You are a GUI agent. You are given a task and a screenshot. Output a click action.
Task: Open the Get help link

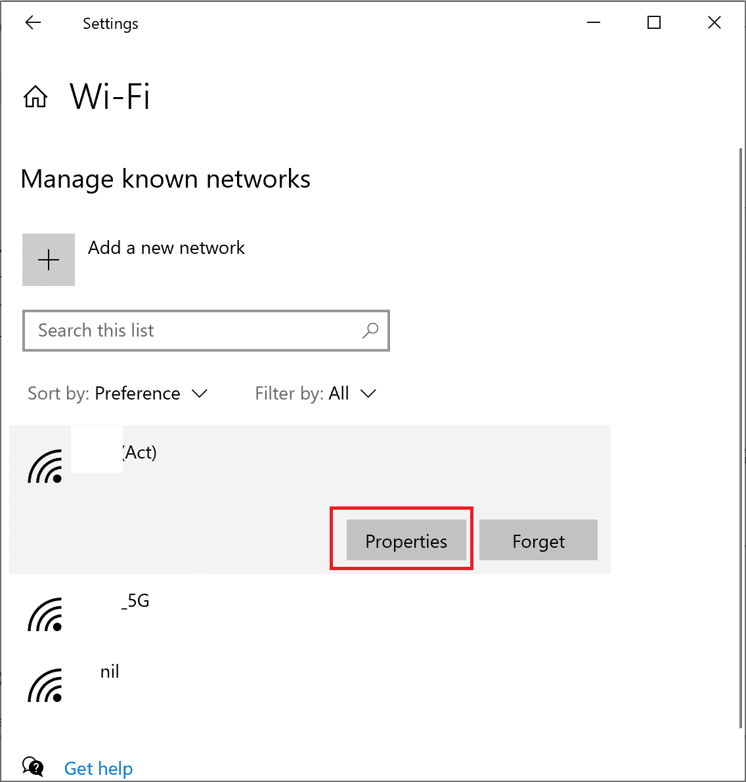point(98,768)
